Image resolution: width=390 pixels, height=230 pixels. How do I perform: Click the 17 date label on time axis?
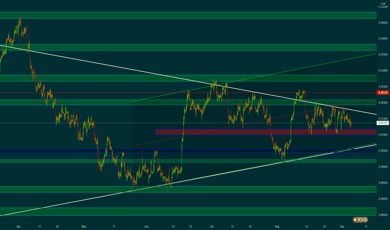point(114,227)
